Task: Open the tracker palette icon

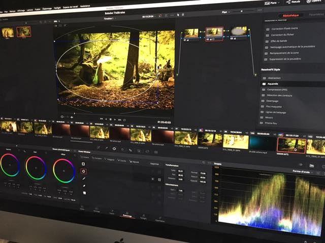Action: [122, 149]
